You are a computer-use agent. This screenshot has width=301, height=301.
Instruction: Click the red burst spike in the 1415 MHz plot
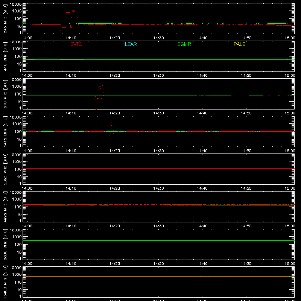(112, 129)
